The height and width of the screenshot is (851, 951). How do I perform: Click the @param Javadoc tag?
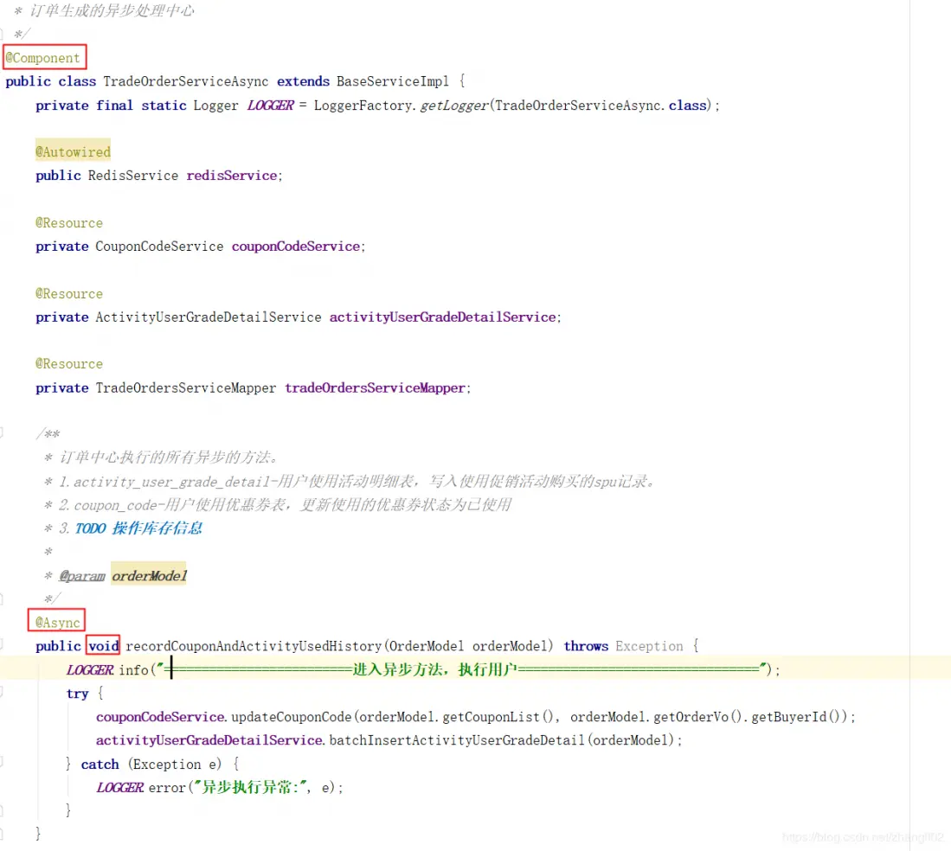(82, 576)
